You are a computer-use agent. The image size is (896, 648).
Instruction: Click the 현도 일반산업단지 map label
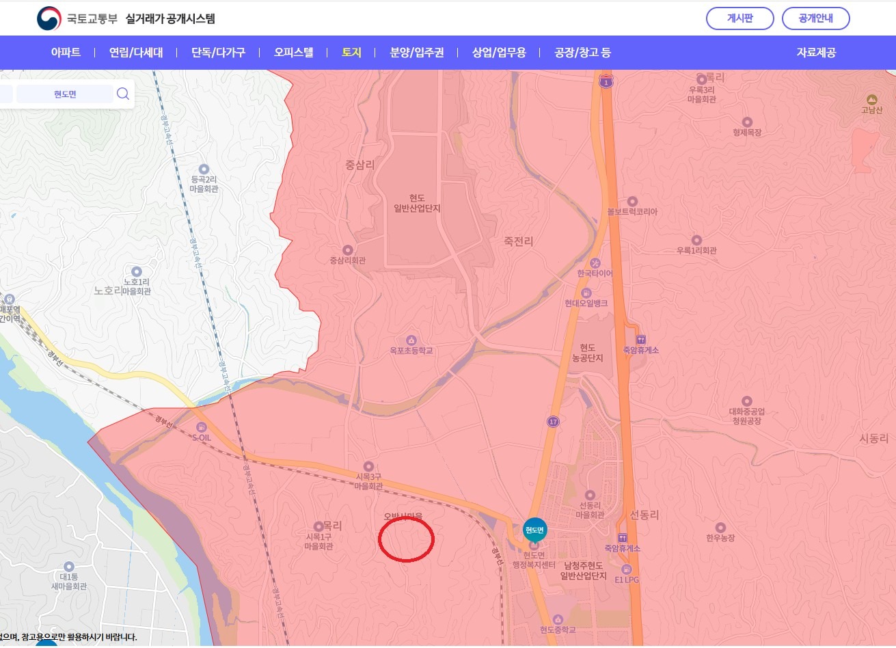[418, 203]
